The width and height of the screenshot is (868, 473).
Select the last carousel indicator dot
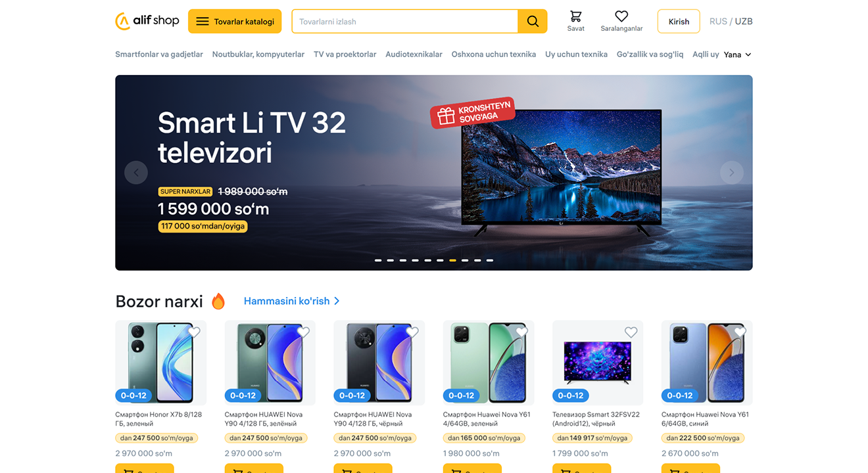490,260
